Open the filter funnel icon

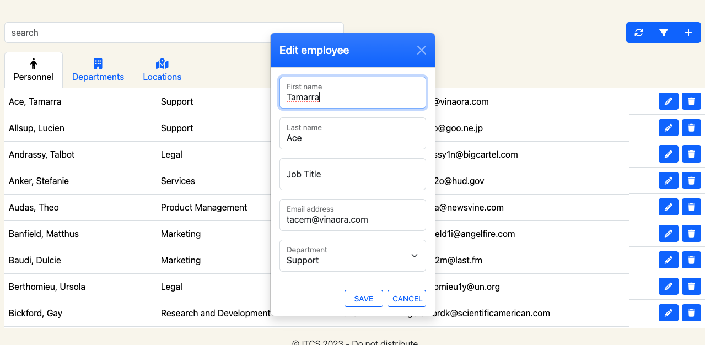[x=664, y=33]
